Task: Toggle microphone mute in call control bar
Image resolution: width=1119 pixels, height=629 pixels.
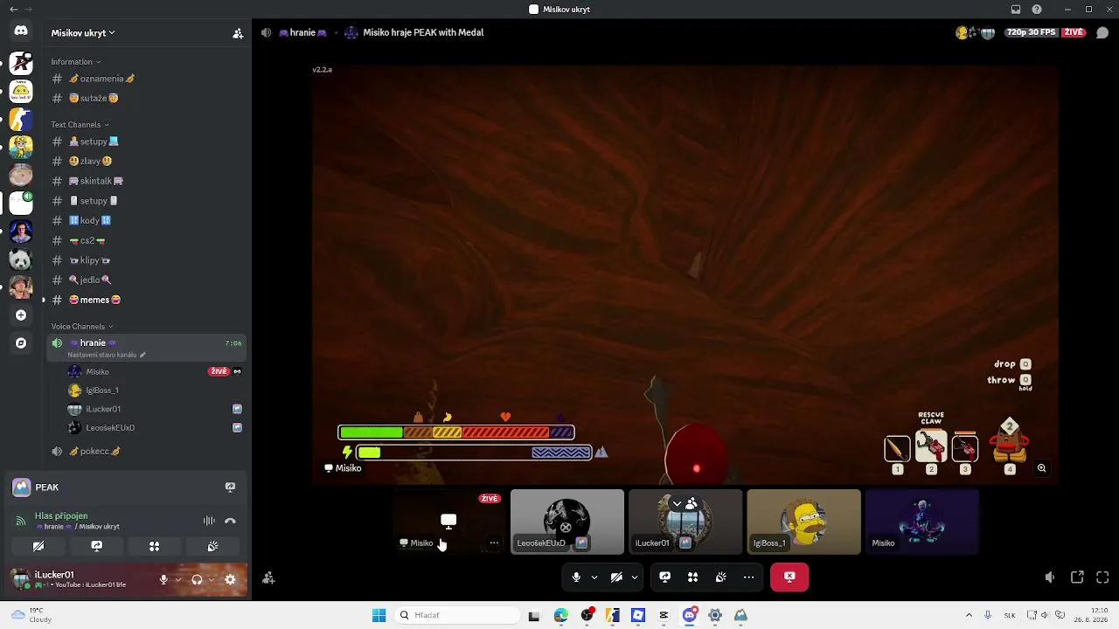Action: (576, 577)
